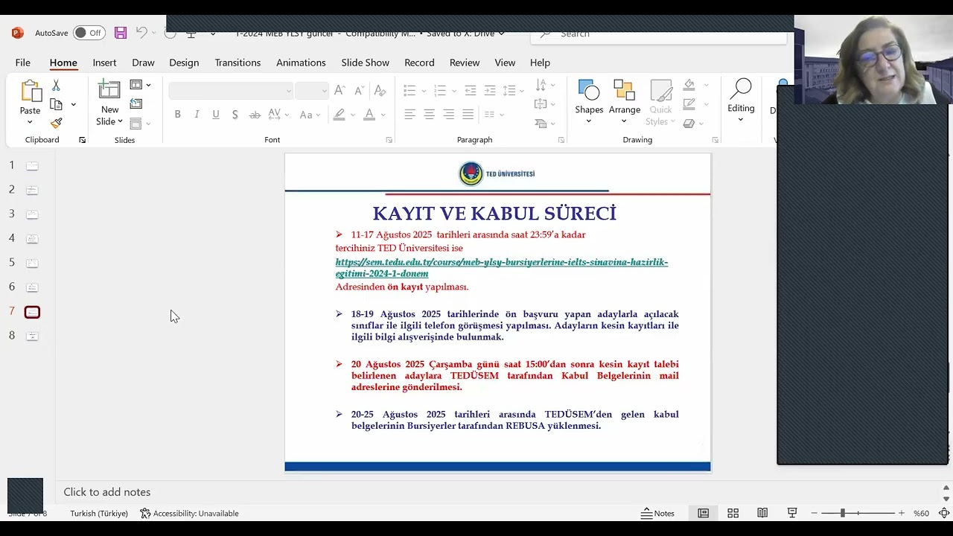Justify the paragraph text
This screenshot has height=536, width=953.
tap(468, 115)
